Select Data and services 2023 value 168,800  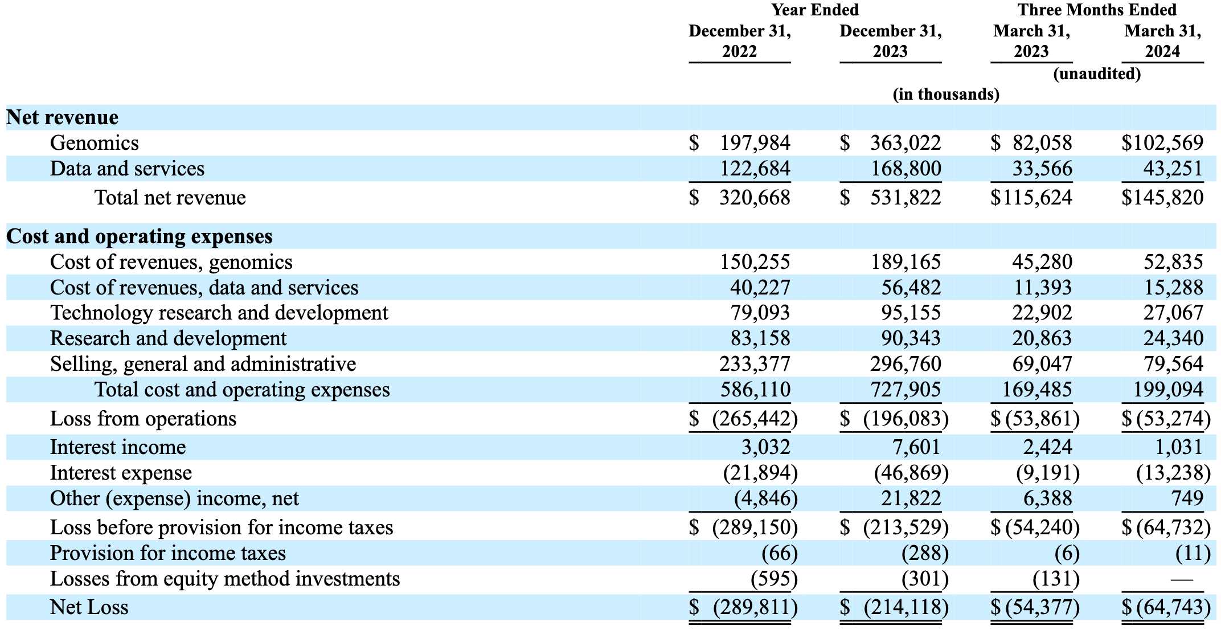(x=905, y=169)
